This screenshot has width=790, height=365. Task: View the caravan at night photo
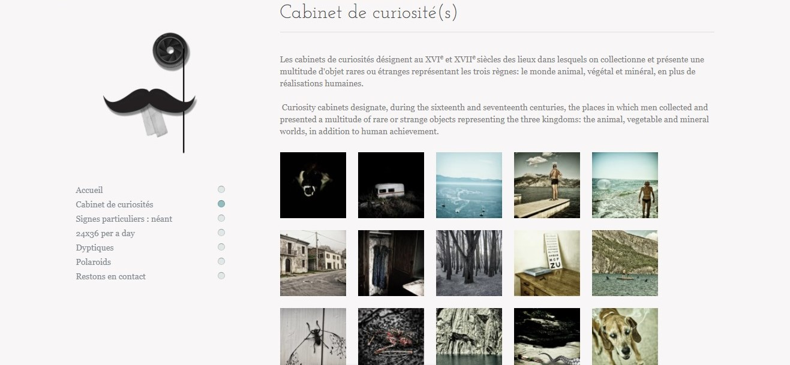coord(391,185)
